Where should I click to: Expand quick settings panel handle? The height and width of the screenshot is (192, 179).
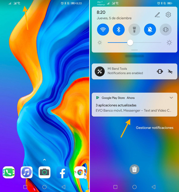point(134,50)
